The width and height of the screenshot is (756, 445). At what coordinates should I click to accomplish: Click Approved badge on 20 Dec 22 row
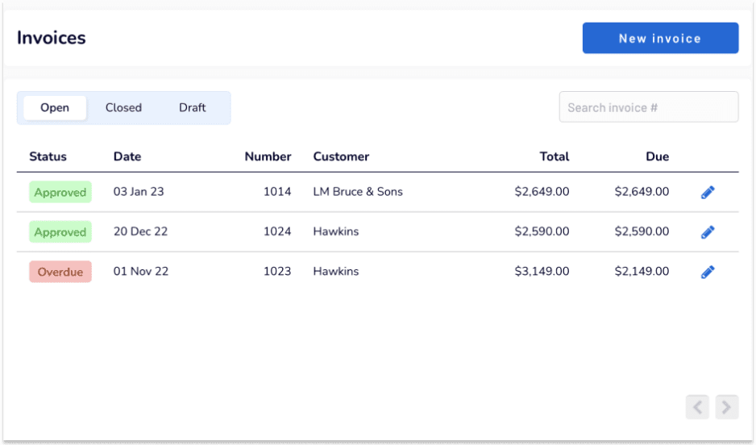[x=60, y=232]
